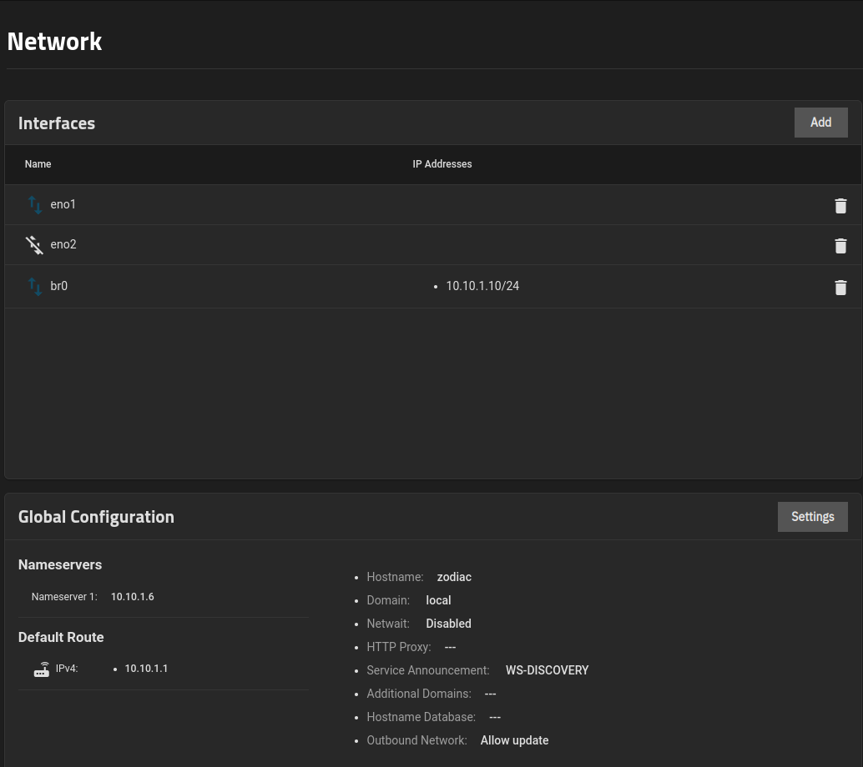
Task: Delete the eno1 interface using trash icon
Action: (x=840, y=206)
